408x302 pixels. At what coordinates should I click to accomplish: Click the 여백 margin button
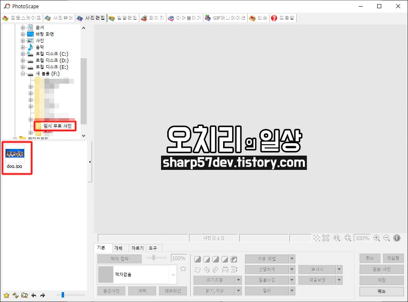click(x=142, y=291)
